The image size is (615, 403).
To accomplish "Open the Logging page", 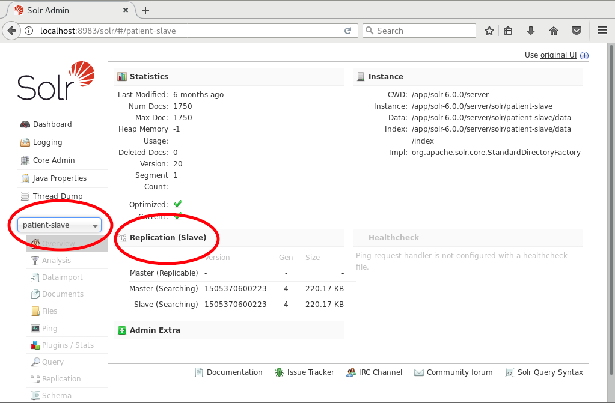I will (47, 142).
